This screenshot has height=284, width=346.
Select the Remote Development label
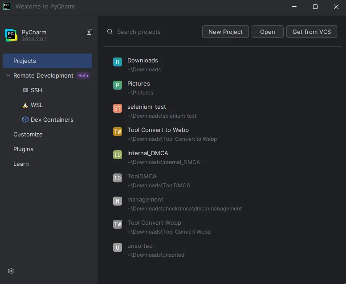click(43, 76)
